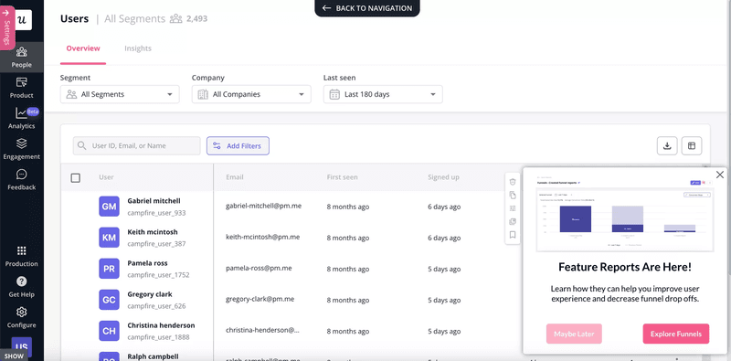Click the User column header

click(x=106, y=177)
